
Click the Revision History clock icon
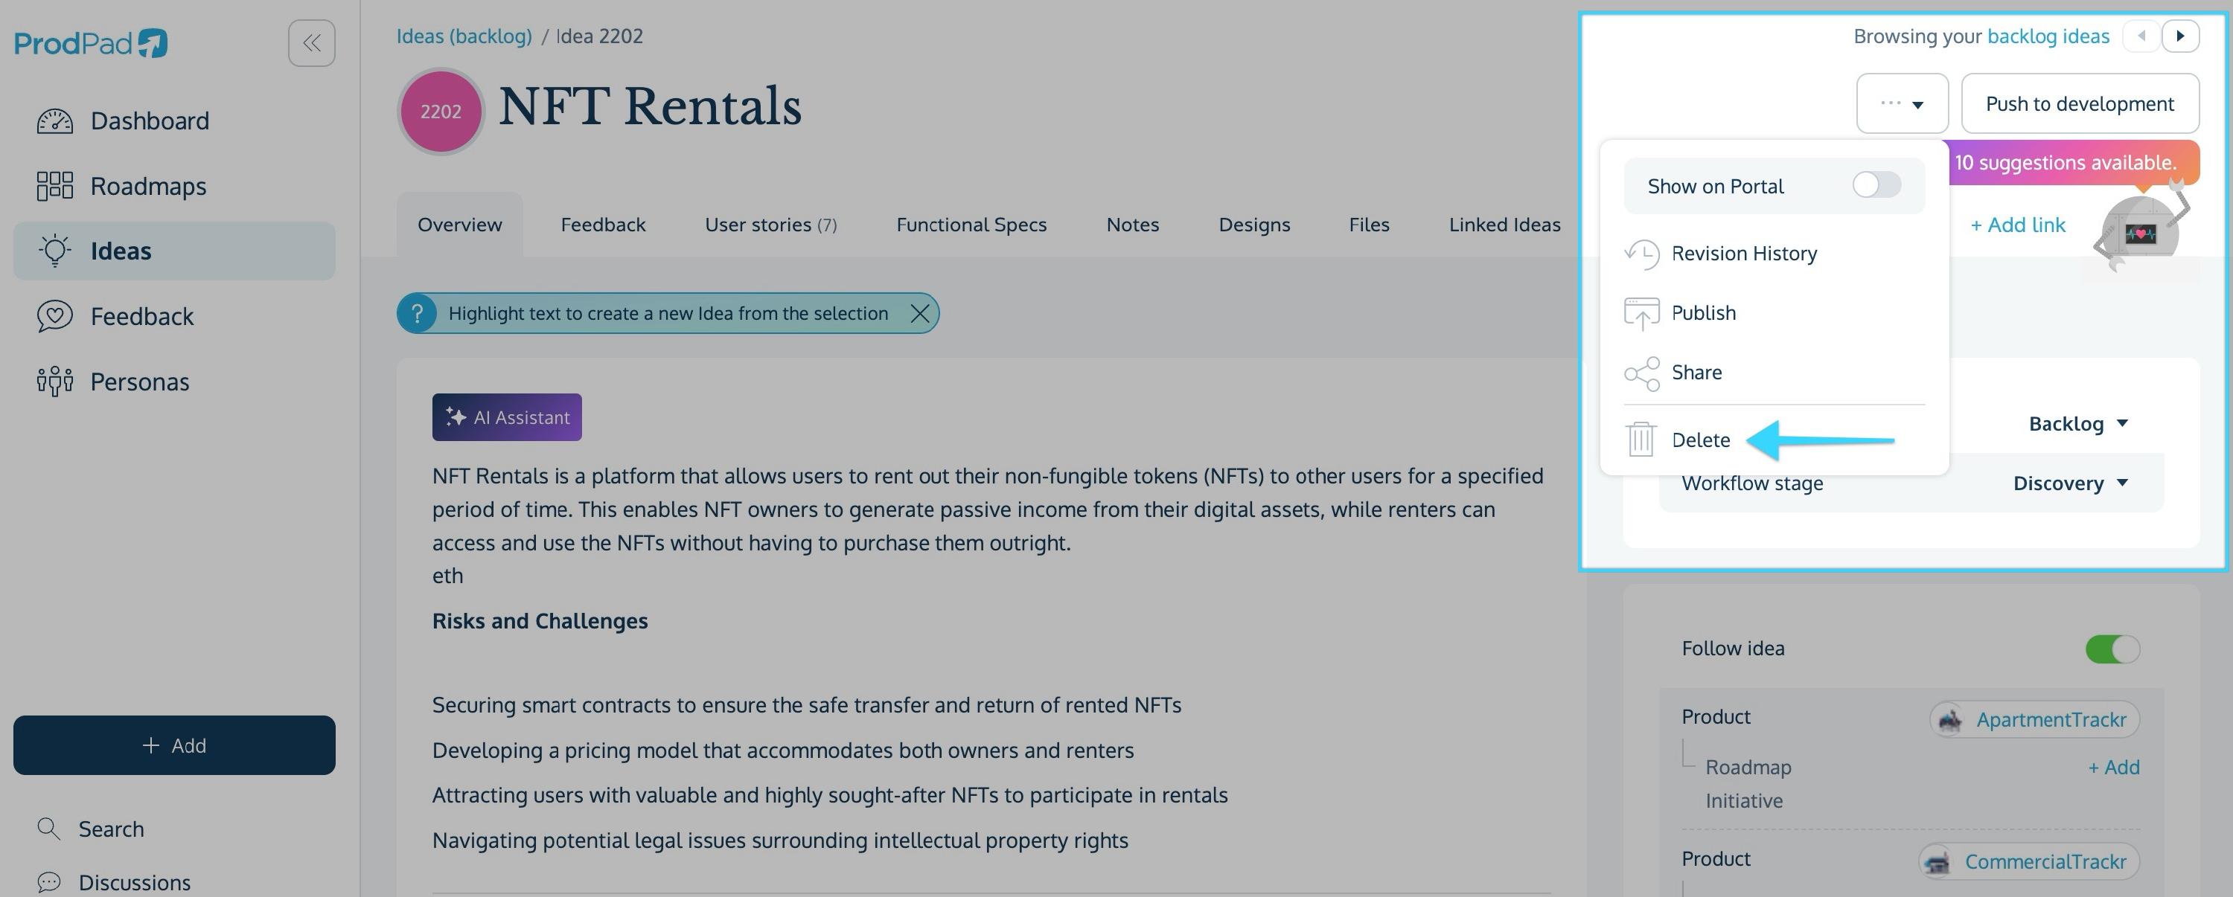tap(1641, 254)
